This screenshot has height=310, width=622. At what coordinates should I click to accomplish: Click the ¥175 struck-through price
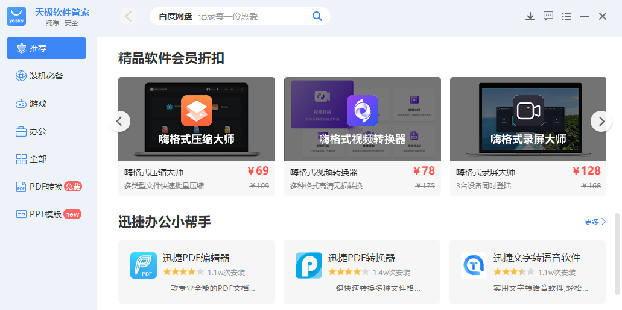(x=425, y=185)
